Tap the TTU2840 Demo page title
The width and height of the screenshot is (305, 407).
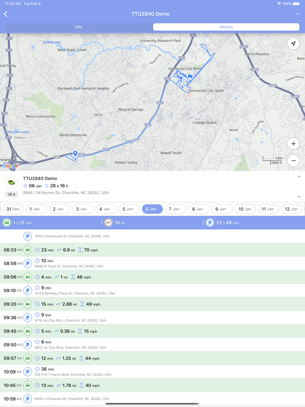click(151, 14)
